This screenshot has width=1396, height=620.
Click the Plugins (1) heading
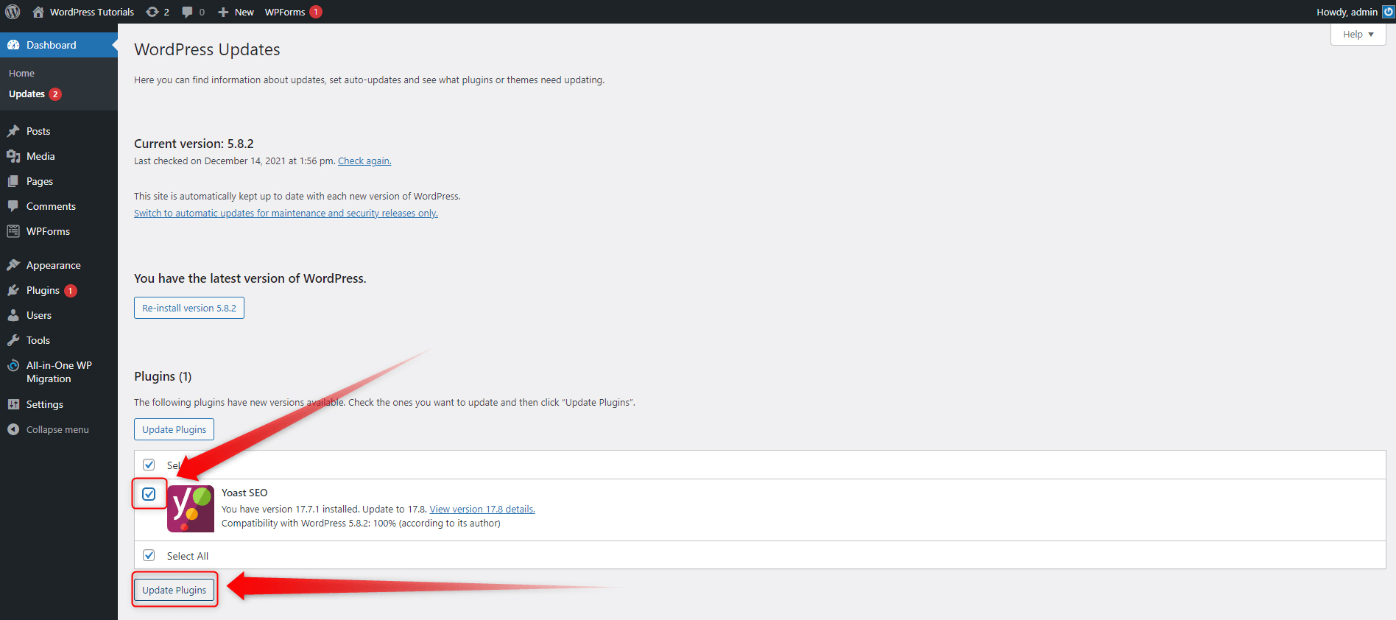pyautogui.click(x=163, y=376)
